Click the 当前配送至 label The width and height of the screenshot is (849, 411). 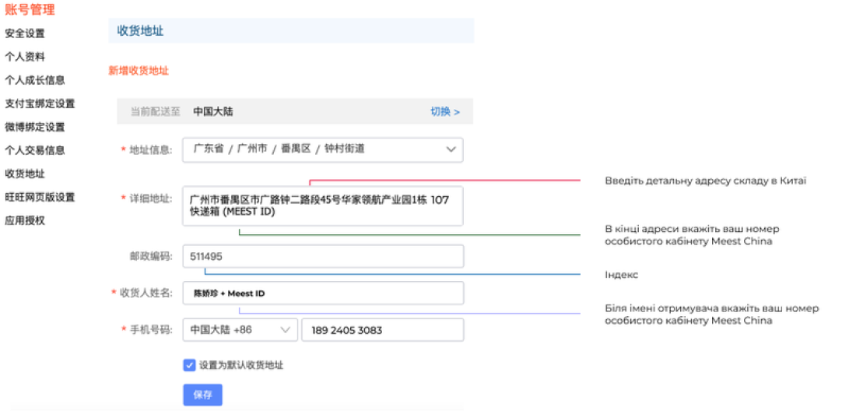156,111
